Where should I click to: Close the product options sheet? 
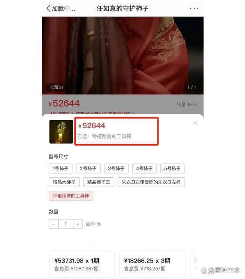195,122
